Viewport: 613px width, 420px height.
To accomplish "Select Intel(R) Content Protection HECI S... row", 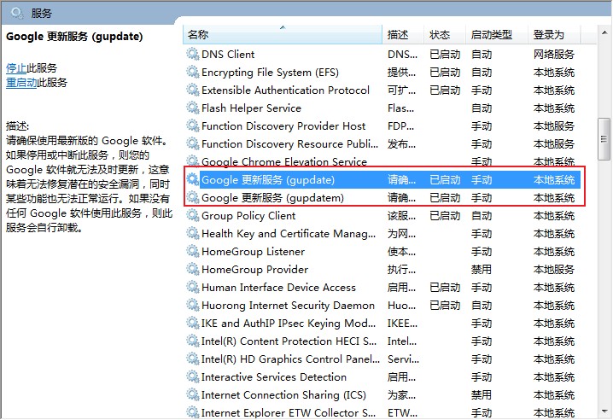I will pyautogui.click(x=383, y=341).
